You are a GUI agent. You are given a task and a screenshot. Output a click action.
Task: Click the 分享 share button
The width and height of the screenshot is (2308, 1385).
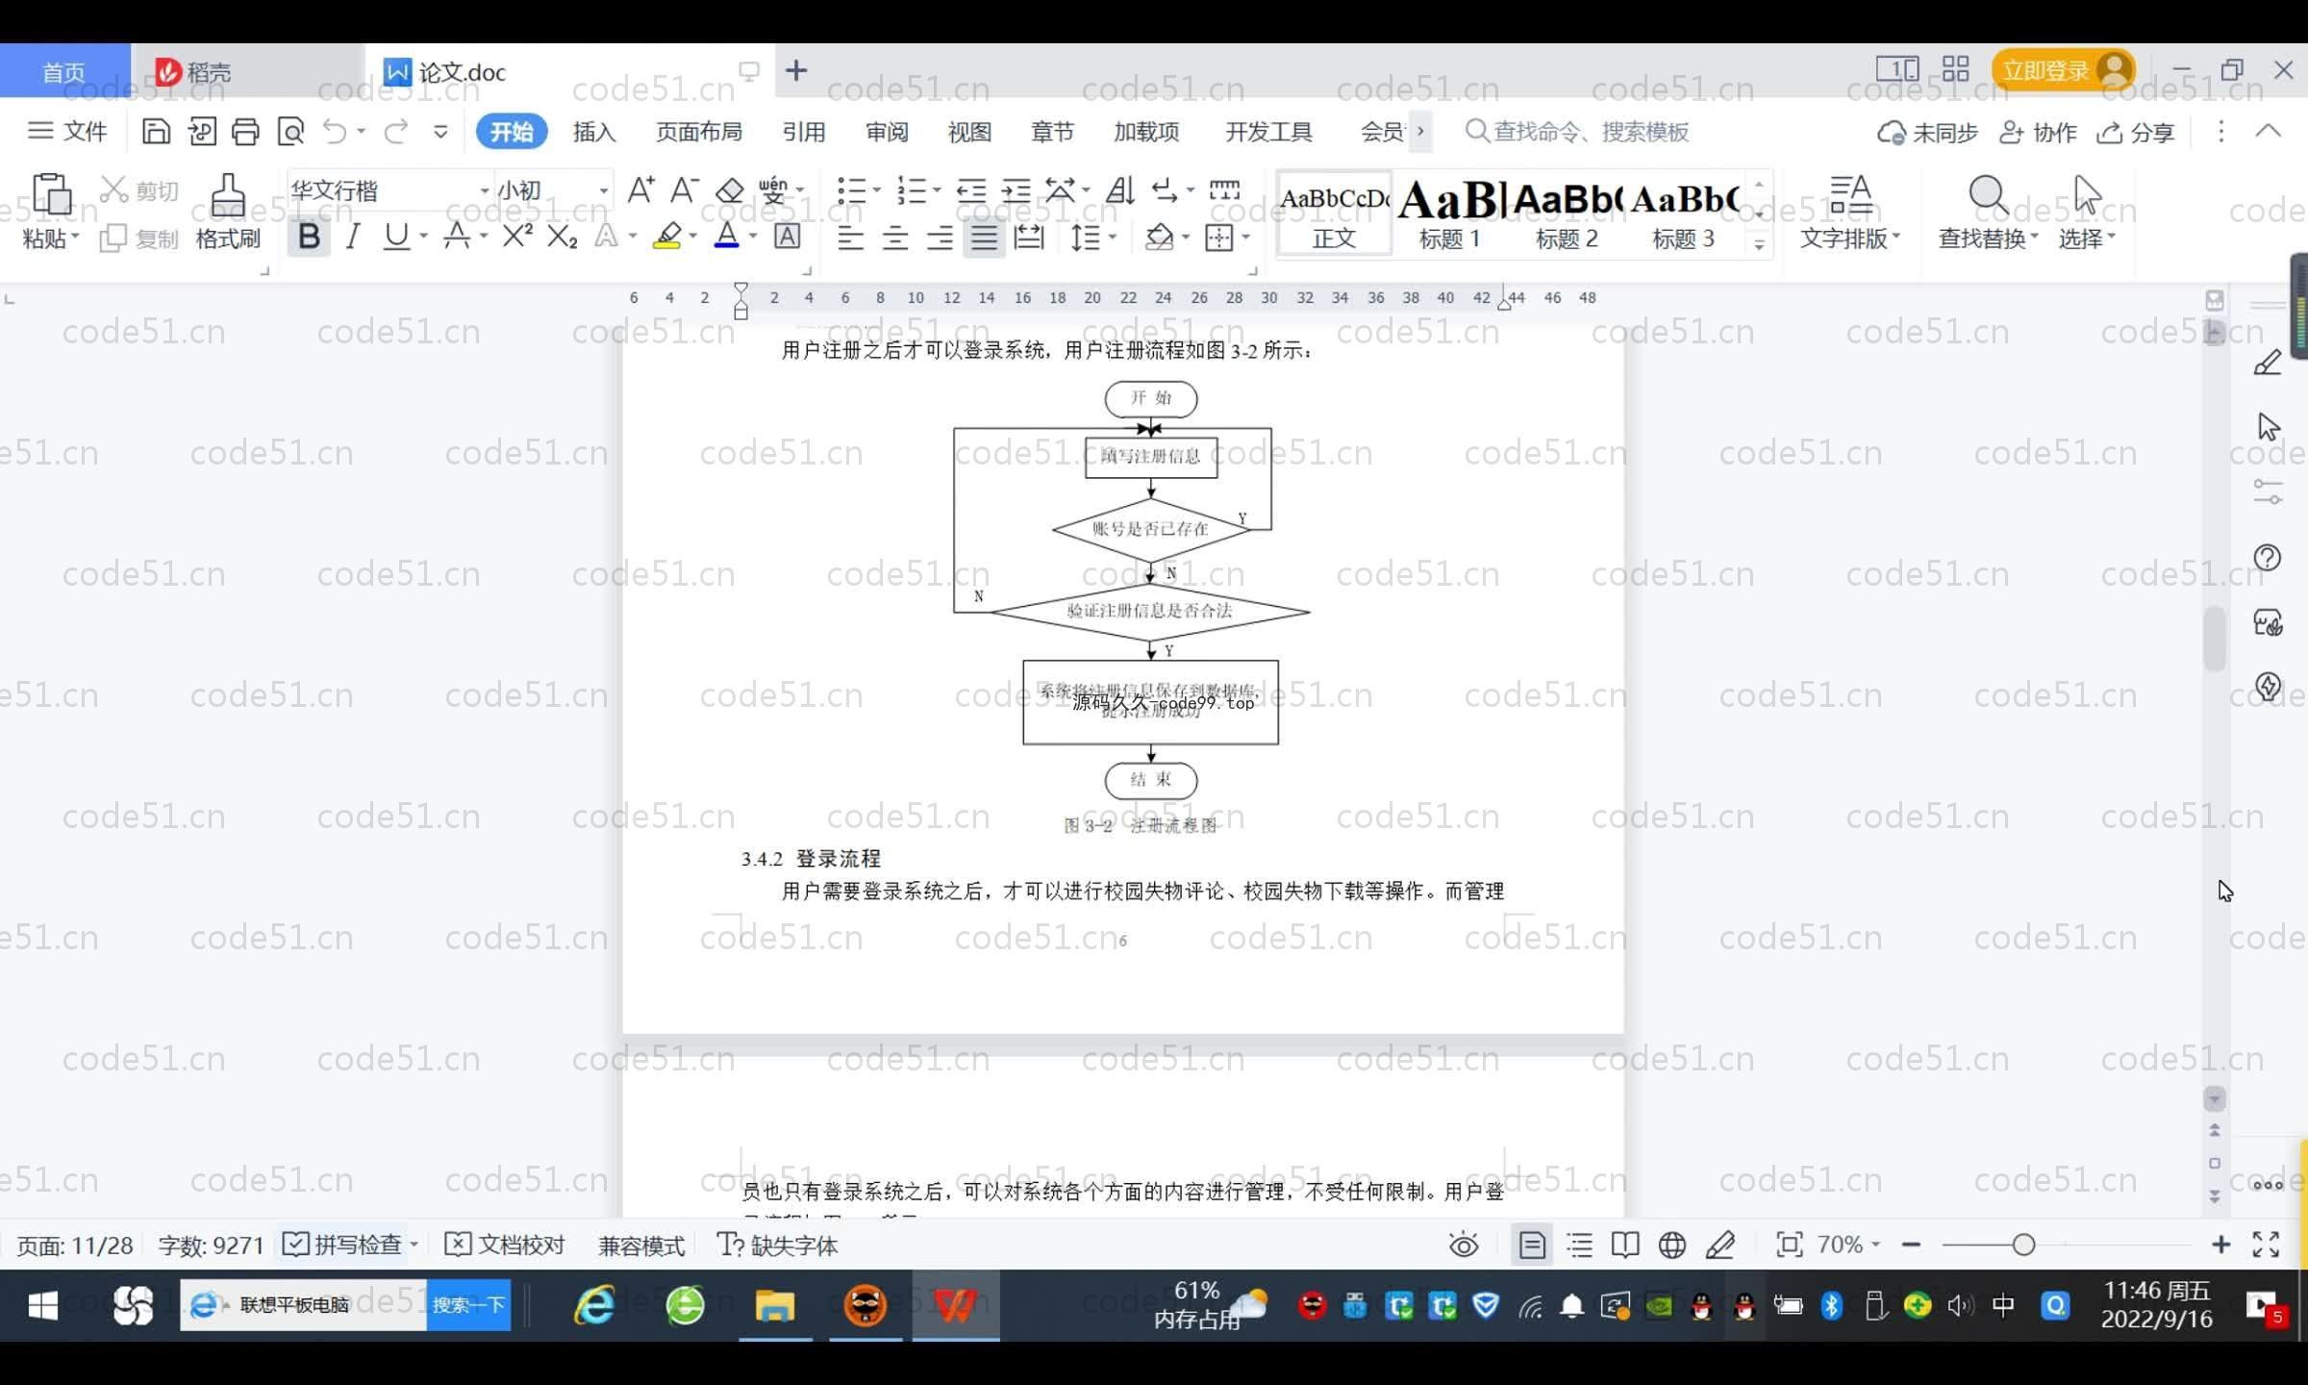coord(2136,133)
